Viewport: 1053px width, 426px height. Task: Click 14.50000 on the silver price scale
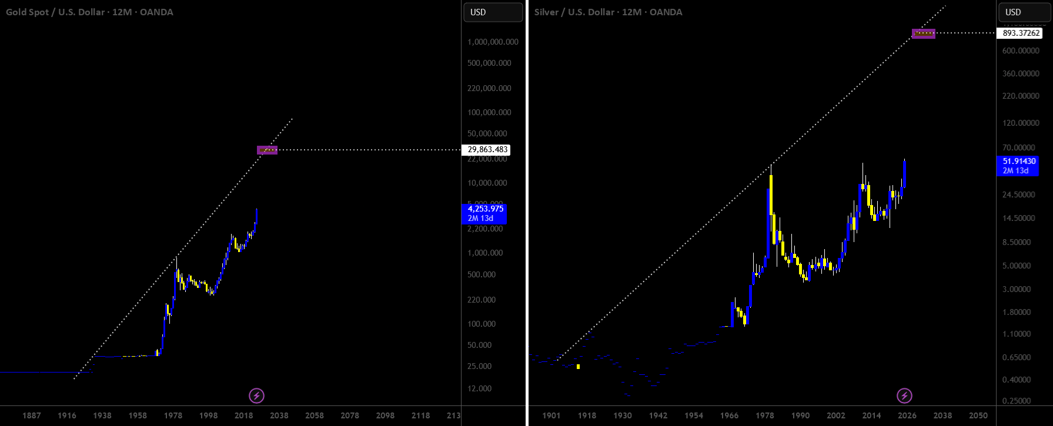point(1019,218)
